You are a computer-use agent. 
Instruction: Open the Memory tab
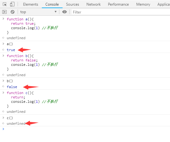click(143, 4)
